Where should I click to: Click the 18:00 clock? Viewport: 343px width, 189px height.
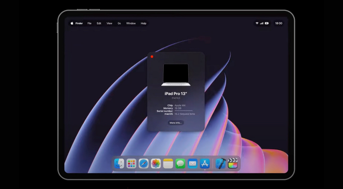coord(279,23)
